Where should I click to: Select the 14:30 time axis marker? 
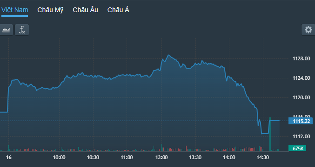coord(263,157)
